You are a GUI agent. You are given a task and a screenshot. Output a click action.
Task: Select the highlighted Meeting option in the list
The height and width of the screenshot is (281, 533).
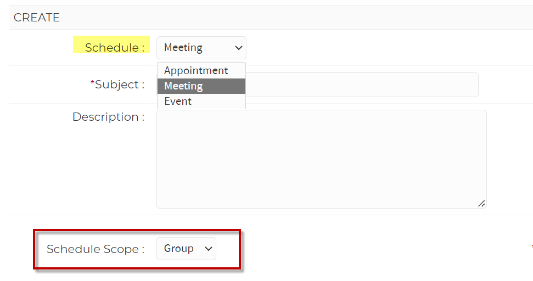click(x=201, y=86)
